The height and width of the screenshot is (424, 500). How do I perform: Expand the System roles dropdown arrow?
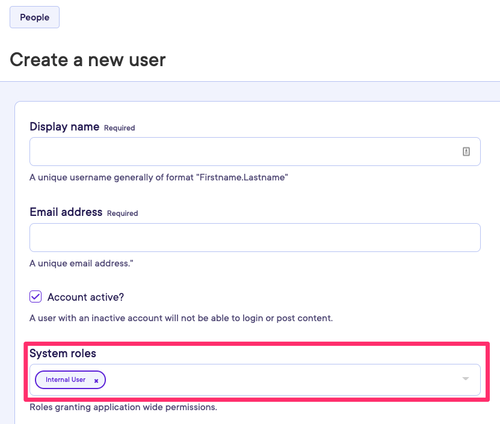click(x=465, y=379)
